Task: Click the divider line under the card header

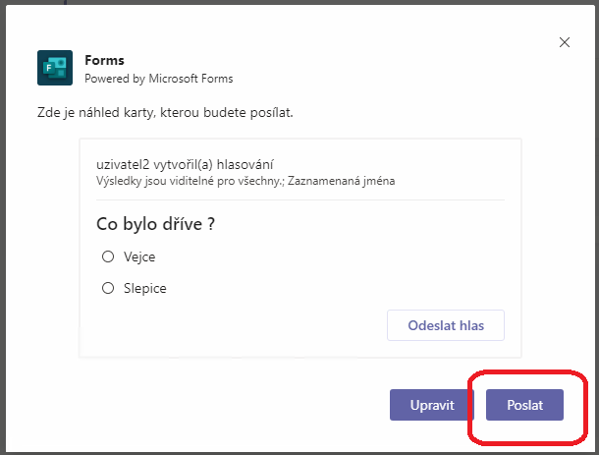Action: click(x=300, y=199)
